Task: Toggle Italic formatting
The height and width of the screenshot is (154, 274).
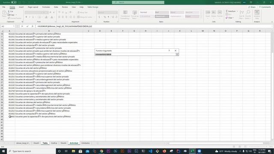Action: 30,17
